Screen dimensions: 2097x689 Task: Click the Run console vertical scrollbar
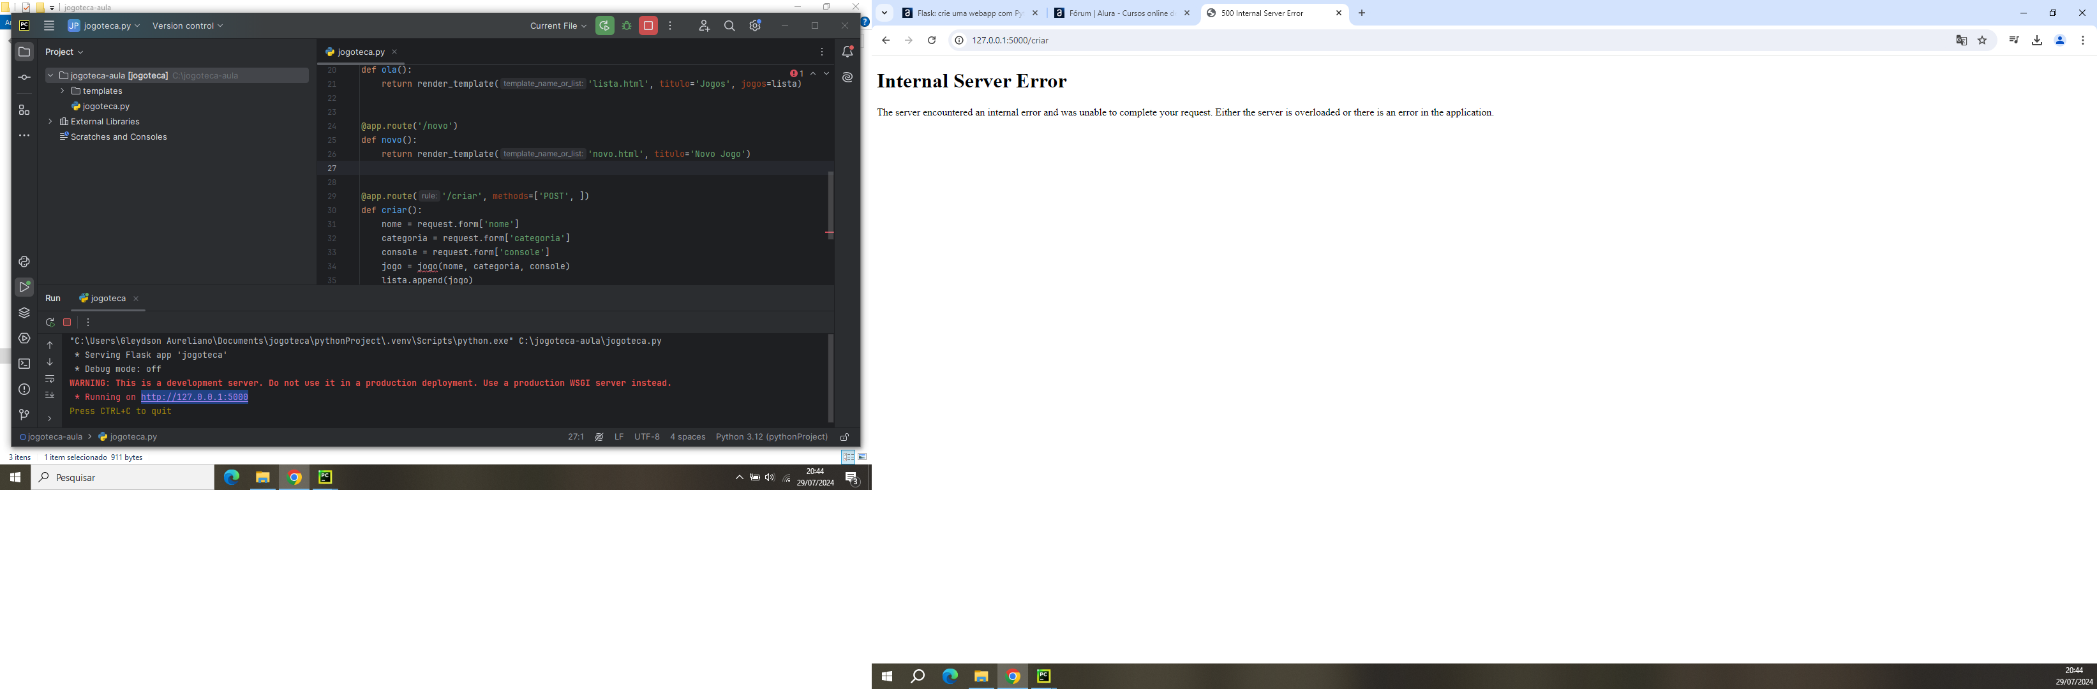click(830, 378)
